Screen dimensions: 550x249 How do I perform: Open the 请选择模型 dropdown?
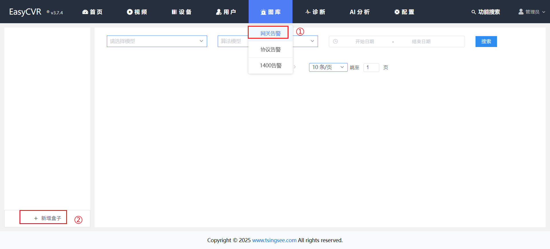pos(157,41)
